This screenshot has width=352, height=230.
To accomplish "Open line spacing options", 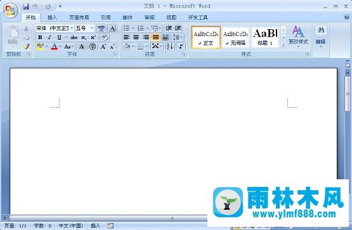I will coord(178,37).
